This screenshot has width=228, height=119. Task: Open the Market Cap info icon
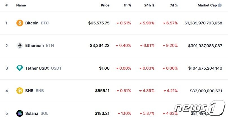[220, 5]
